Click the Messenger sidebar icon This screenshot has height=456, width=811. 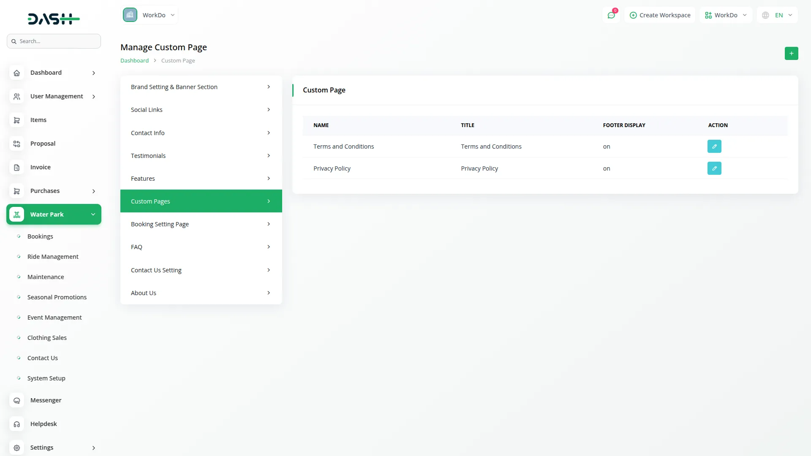(x=16, y=400)
